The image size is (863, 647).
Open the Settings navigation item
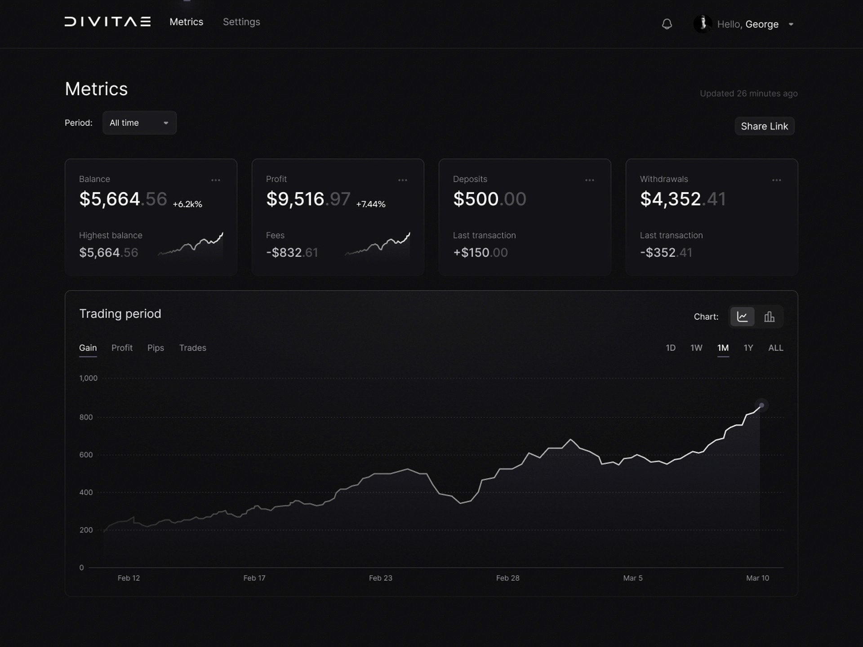(x=241, y=22)
